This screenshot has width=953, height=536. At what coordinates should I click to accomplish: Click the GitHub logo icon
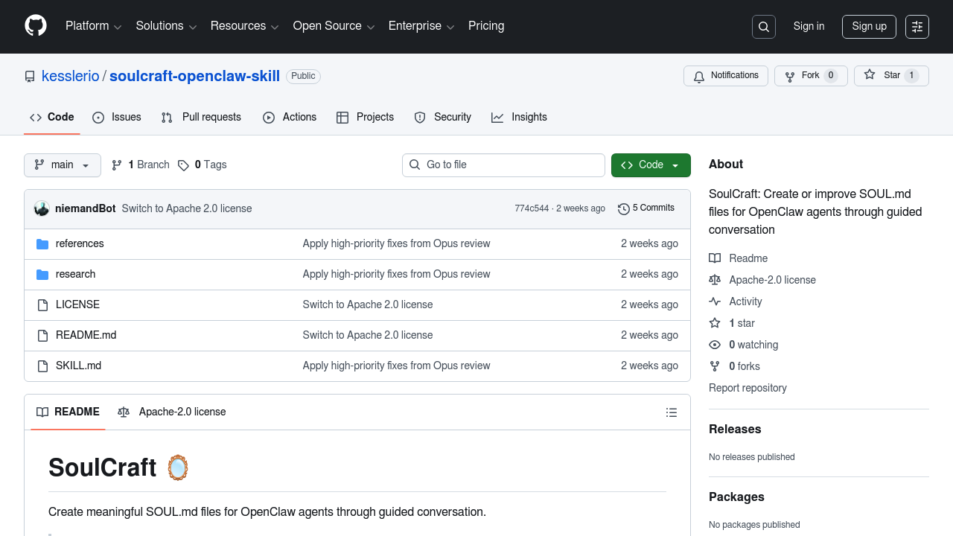36,26
